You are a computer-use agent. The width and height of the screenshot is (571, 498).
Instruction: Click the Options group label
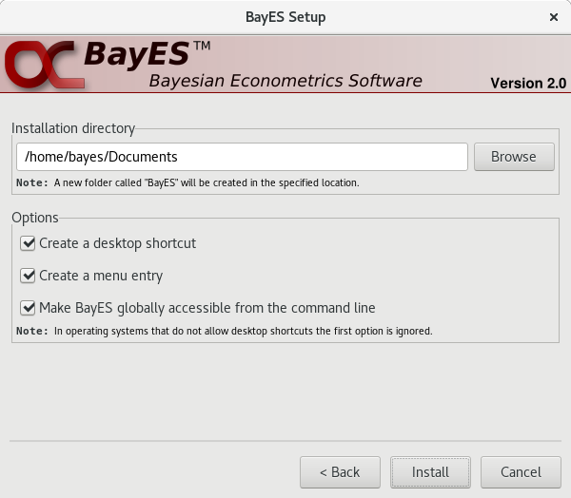pos(35,218)
